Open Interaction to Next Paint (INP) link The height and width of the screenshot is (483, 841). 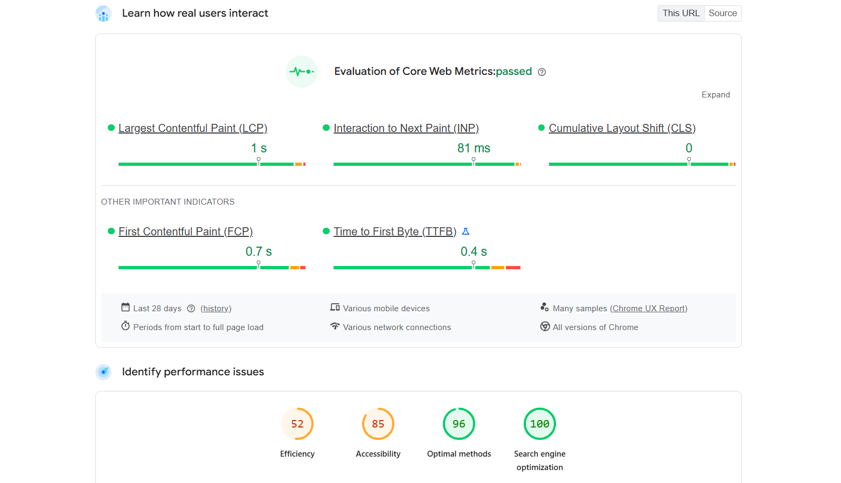(406, 128)
